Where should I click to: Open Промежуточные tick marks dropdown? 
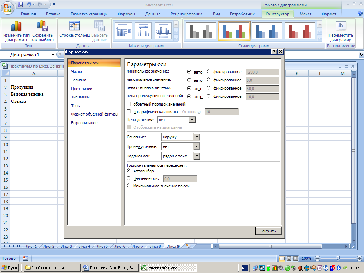click(x=197, y=146)
